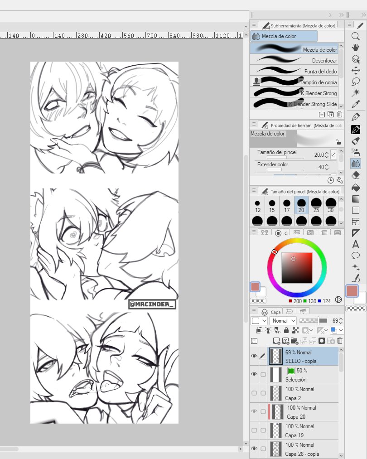
Task: Select the Mezcla de color tool group tab
Action: 284,36
